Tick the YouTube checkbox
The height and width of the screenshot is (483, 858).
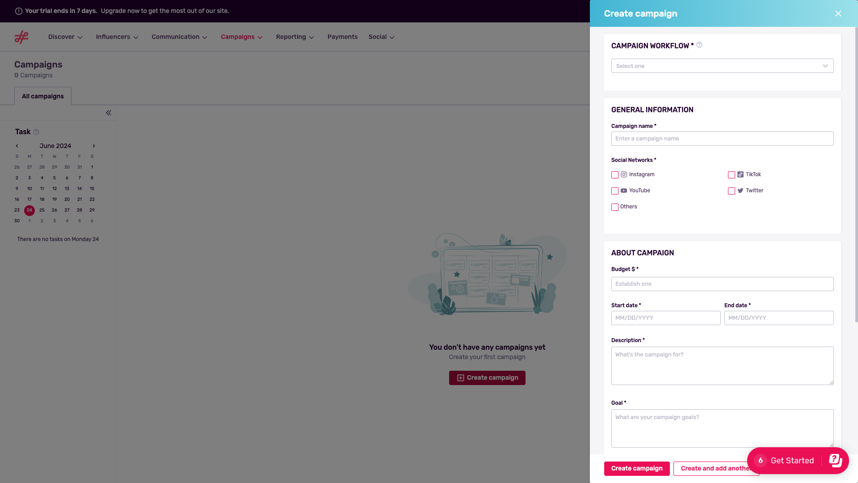[x=615, y=191]
